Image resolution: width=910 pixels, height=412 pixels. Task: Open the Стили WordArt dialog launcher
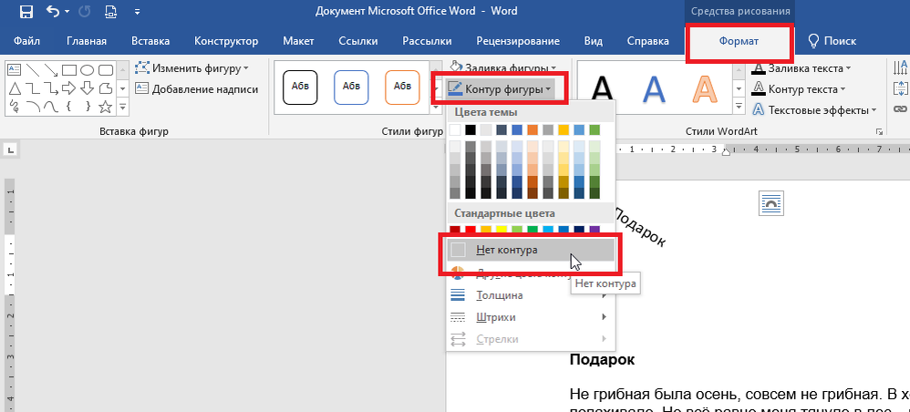pos(879,132)
